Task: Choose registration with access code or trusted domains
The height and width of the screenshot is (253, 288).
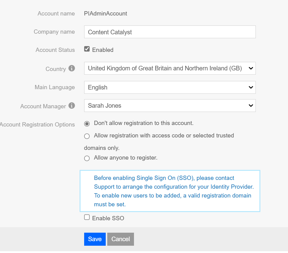Action: [x=87, y=136]
